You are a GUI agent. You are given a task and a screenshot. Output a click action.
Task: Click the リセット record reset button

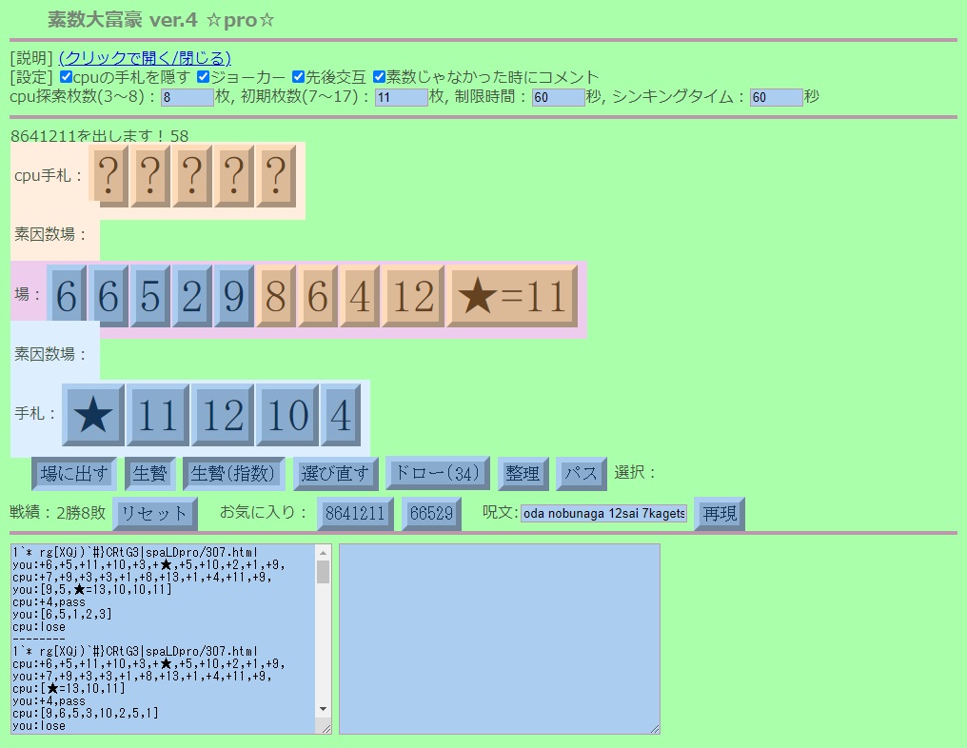155,514
